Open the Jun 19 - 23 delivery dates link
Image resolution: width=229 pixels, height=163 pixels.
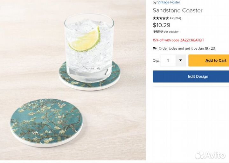(x=206, y=48)
